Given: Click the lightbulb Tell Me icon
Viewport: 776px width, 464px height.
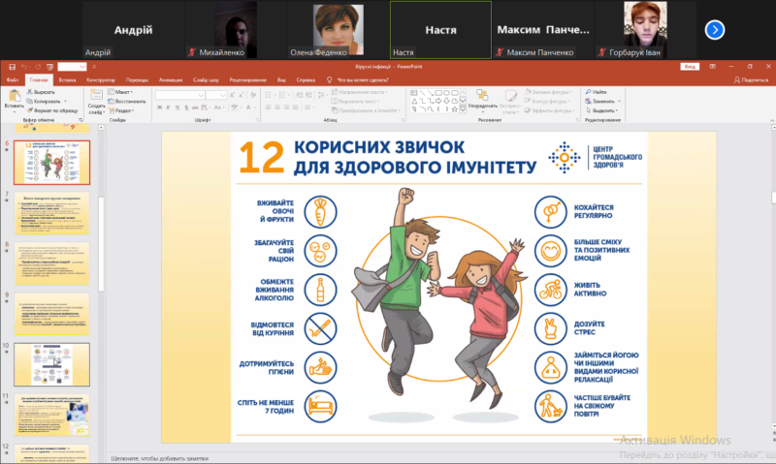Looking at the screenshot, I should pyautogui.click(x=329, y=79).
